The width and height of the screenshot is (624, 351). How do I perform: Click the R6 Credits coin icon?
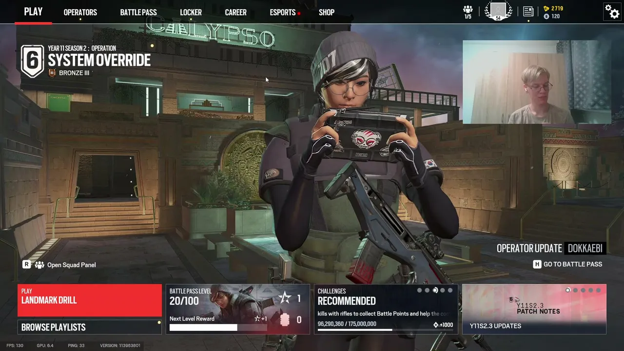(546, 17)
